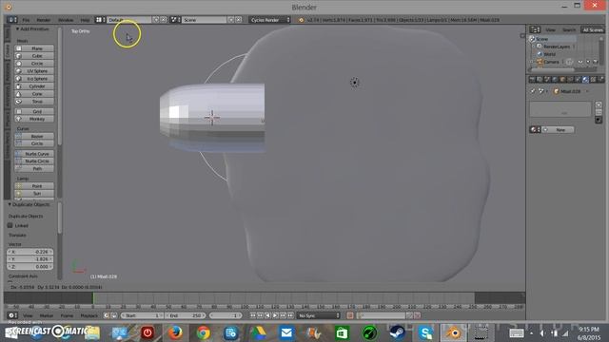Click the Vector Z value field

click(30, 267)
